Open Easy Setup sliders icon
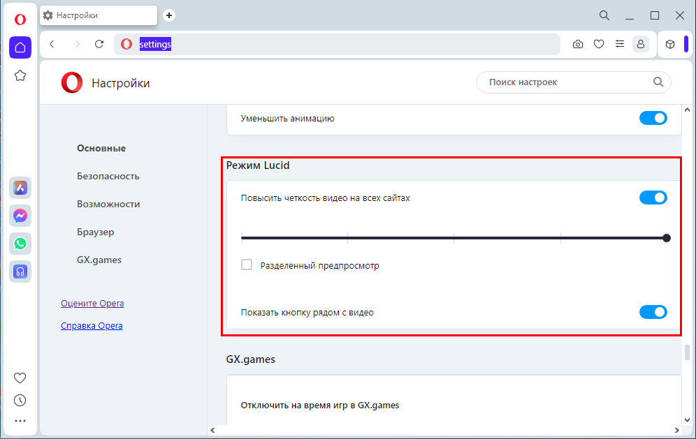 (x=620, y=44)
